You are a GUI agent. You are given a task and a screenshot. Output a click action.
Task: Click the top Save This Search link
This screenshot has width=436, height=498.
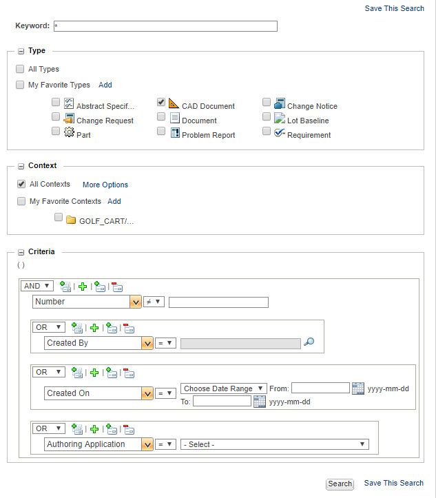394,8
